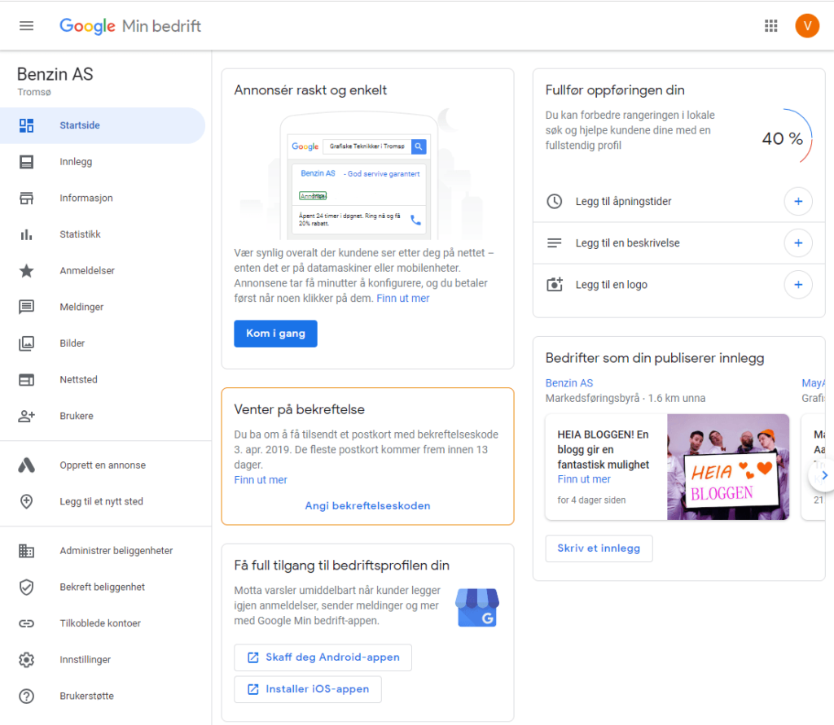Click the Tilkoblede kontoer link icon

click(26, 623)
